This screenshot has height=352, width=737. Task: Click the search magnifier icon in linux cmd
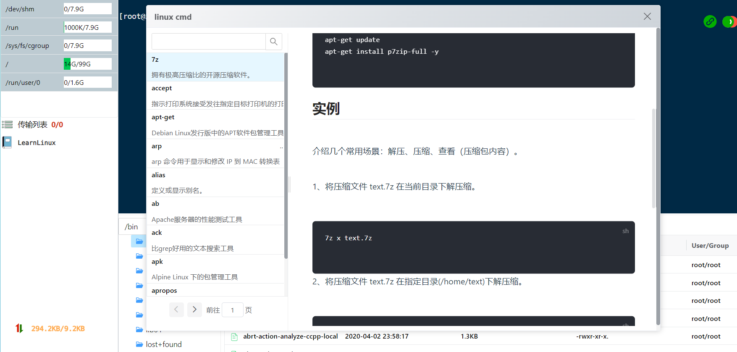coord(274,42)
